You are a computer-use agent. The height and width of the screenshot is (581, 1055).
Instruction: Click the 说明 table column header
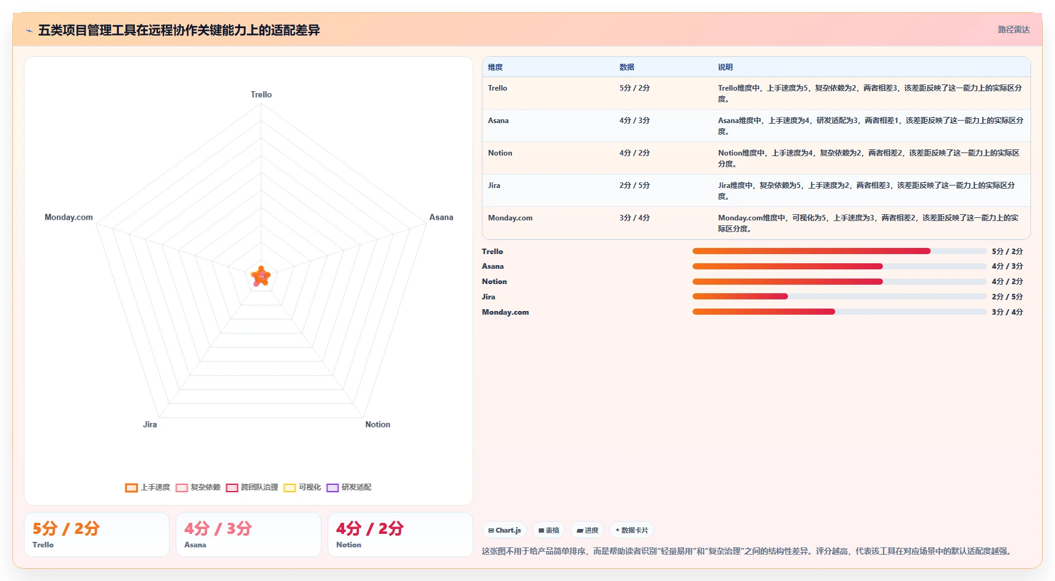pos(725,67)
